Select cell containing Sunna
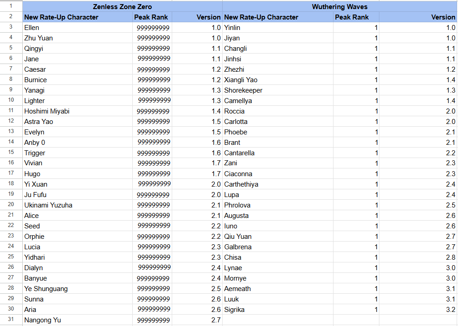458x326 pixels. point(77,299)
